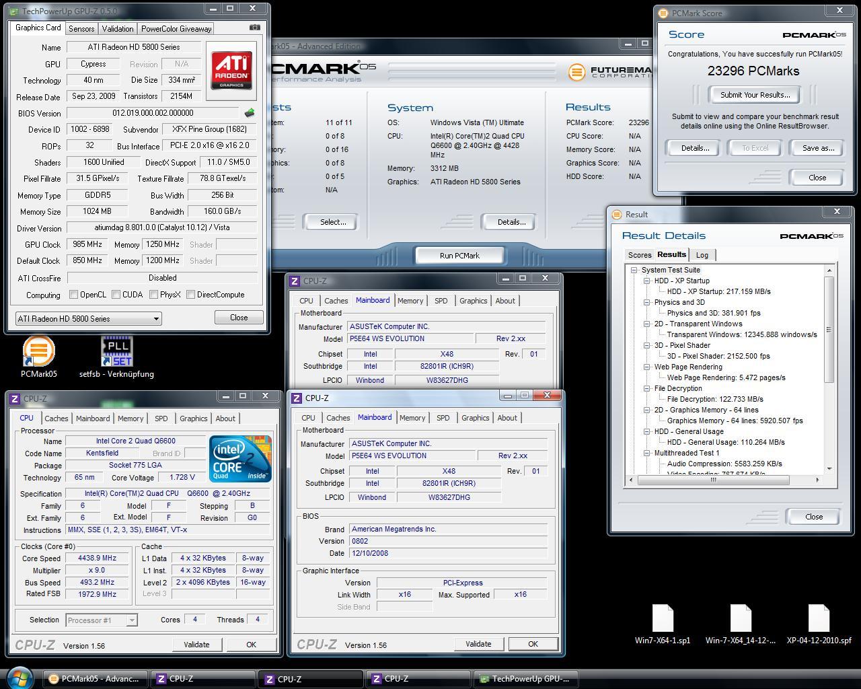861x689 pixels.
Task: Click OK in the front Mainboard CPU-Z window
Action: click(x=533, y=644)
